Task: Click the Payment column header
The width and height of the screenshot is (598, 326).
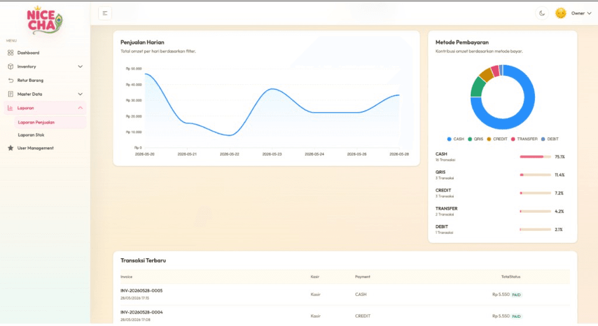Action: click(x=362, y=277)
